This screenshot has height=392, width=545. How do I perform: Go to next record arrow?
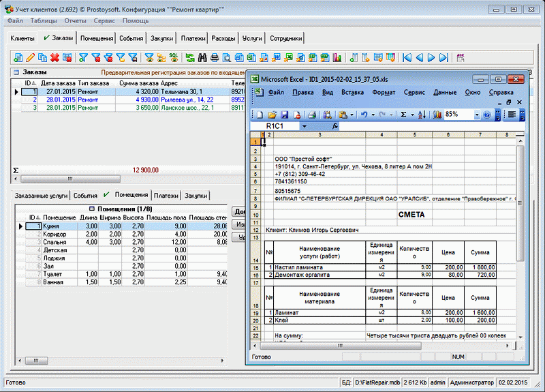[x=431, y=57]
